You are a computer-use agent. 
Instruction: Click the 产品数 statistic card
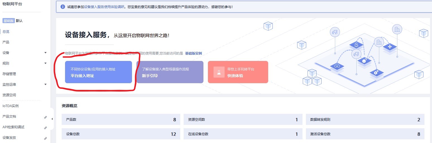click(121, 120)
